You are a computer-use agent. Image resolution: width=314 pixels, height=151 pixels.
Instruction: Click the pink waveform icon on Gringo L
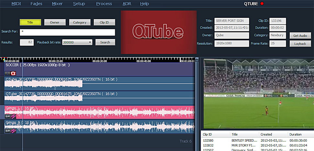[13, 116]
